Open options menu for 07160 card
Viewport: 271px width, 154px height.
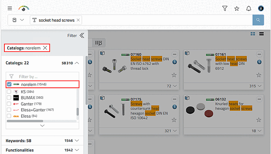(175, 54)
